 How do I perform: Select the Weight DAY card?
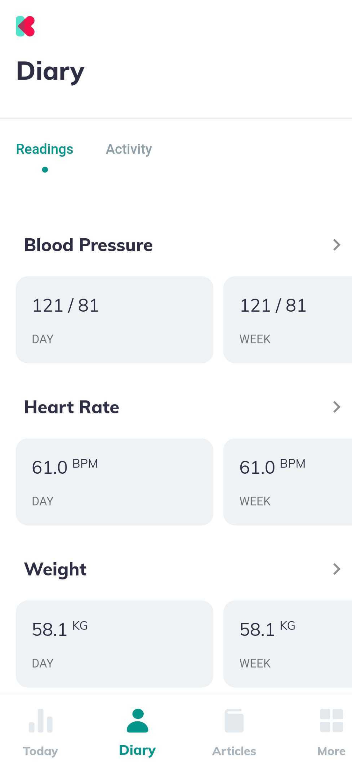click(114, 644)
